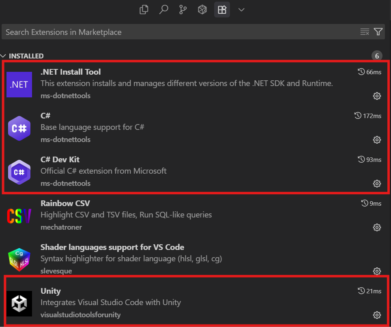Image resolution: width=391 pixels, height=327 pixels.
Task: Open the Search view icon
Action: [x=163, y=10]
